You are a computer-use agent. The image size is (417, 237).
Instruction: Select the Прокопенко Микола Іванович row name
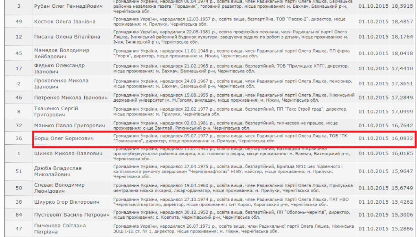pyautogui.click(x=61, y=84)
